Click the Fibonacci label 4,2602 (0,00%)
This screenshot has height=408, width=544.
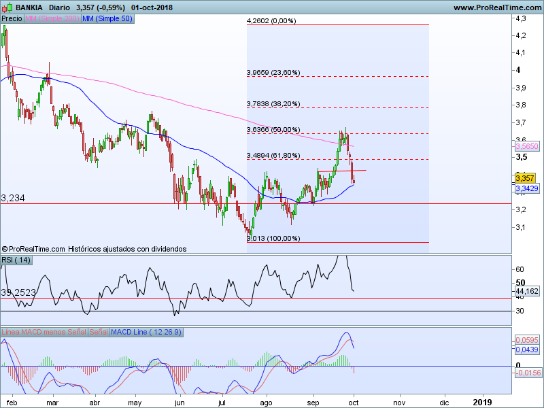271,21
